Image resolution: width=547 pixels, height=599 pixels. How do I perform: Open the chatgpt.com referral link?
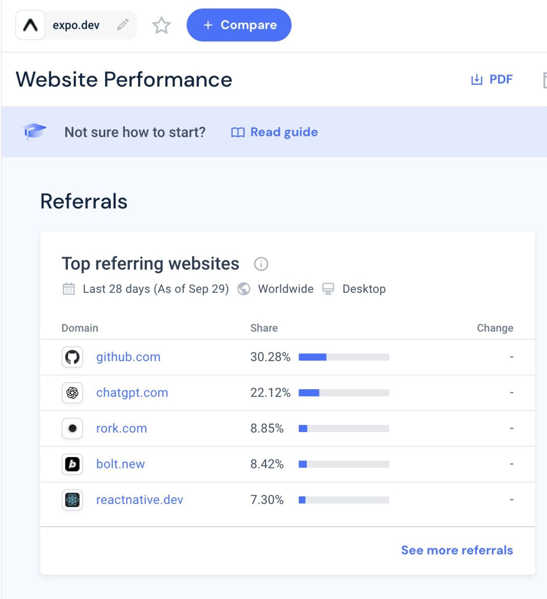[x=132, y=393]
